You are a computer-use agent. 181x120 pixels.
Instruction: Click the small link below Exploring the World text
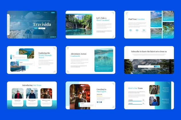(x=40, y=68)
